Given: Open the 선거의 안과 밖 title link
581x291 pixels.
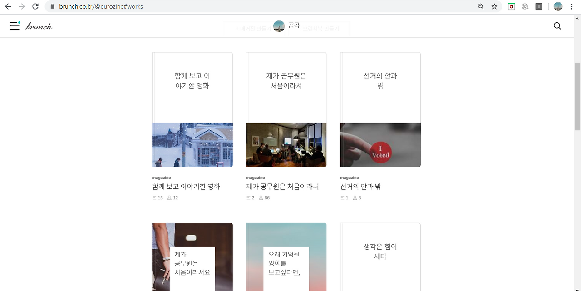Looking at the screenshot, I should 360,187.
